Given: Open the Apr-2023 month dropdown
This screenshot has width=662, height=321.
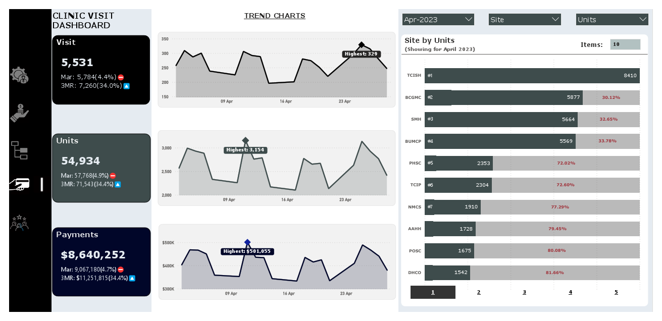Looking at the screenshot, I should coord(438,19).
